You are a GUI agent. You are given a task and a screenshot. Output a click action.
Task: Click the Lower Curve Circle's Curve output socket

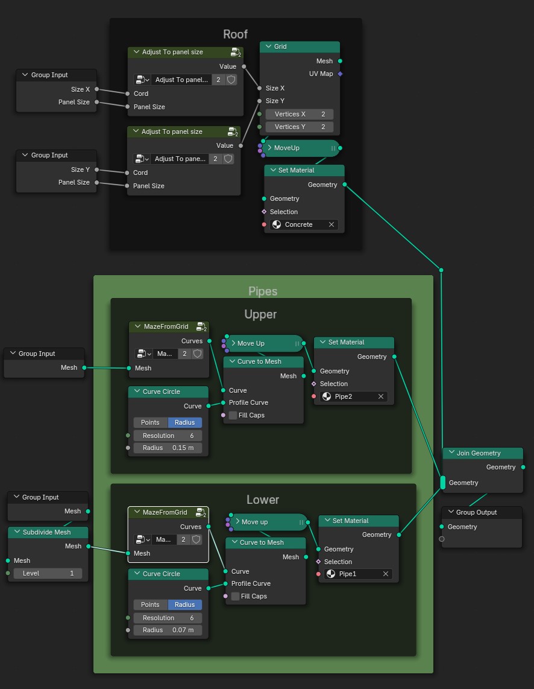(x=209, y=588)
